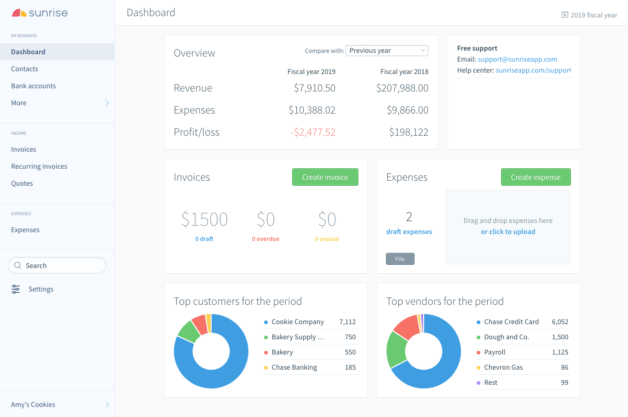The height and width of the screenshot is (417, 628).
Task: Expand the More menu chevron
Action: (107, 103)
